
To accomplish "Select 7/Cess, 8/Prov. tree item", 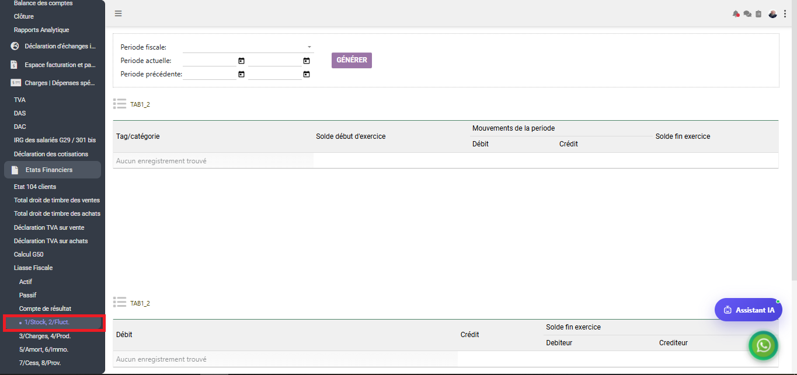I will pyautogui.click(x=40, y=363).
